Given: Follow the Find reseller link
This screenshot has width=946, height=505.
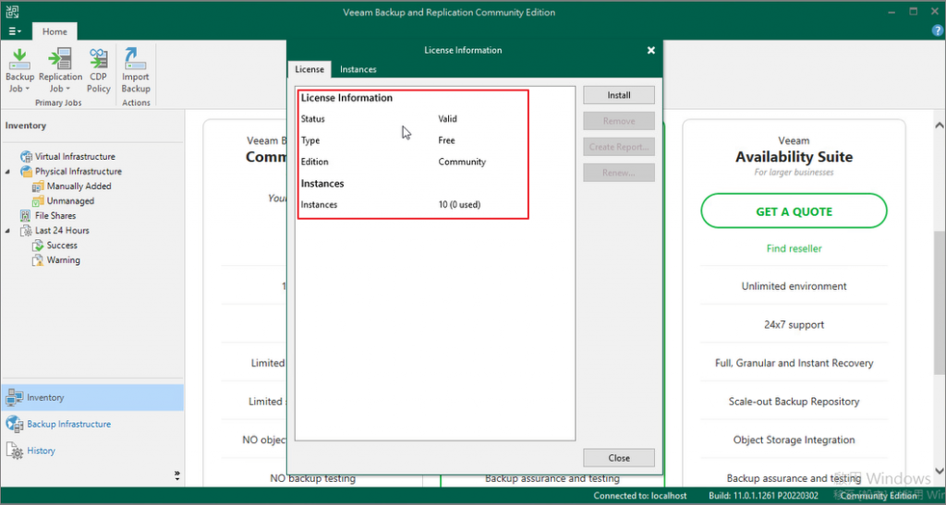Looking at the screenshot, I should (794, 248).
